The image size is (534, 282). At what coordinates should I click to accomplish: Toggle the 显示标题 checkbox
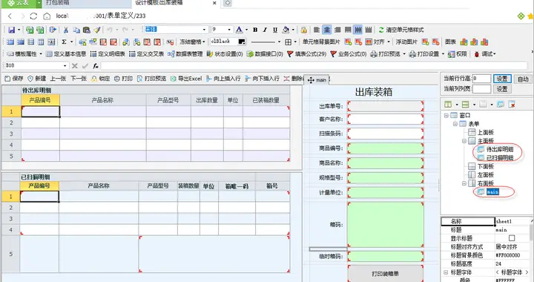click(512, 238)
